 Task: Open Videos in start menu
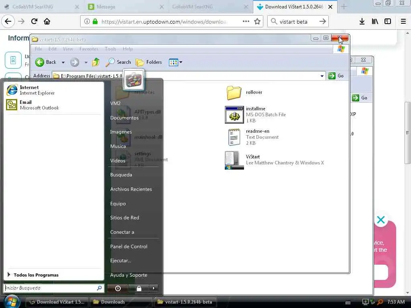(118, 160)
